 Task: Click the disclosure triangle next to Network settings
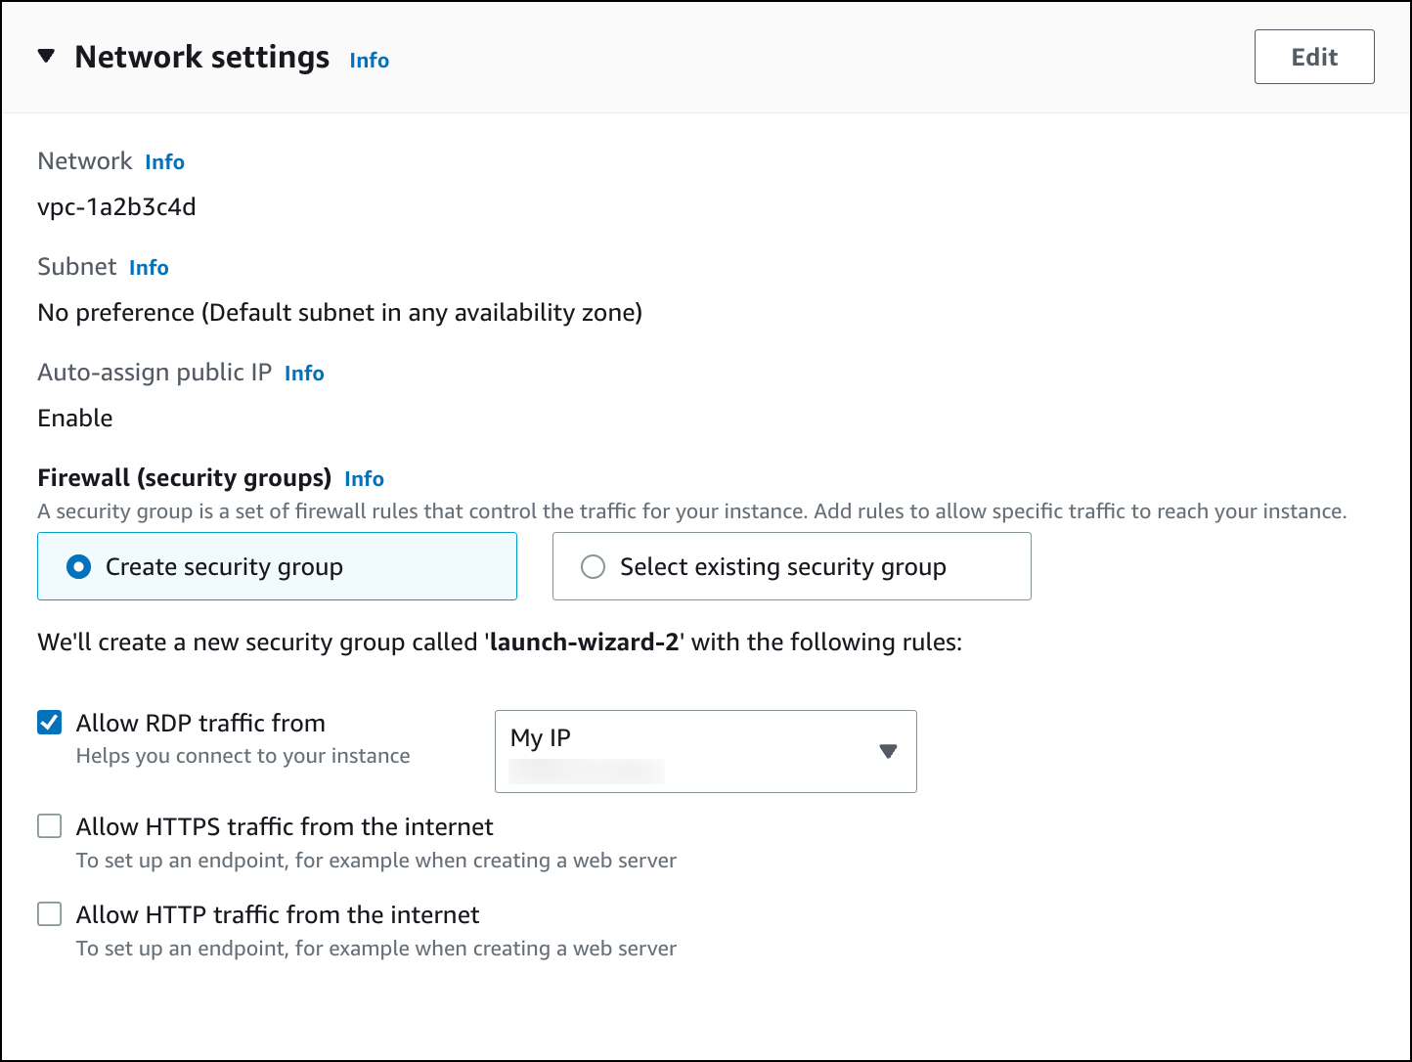[x=46, y=57]
